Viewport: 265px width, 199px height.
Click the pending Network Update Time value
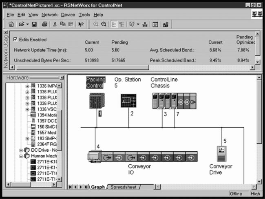click(115, 50)
